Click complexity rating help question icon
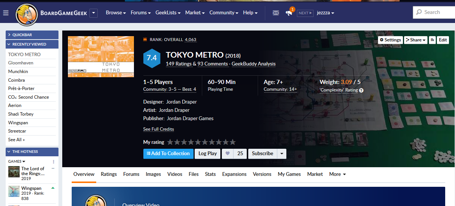Viewport: 455px width, 206px height. click(361, 90)
